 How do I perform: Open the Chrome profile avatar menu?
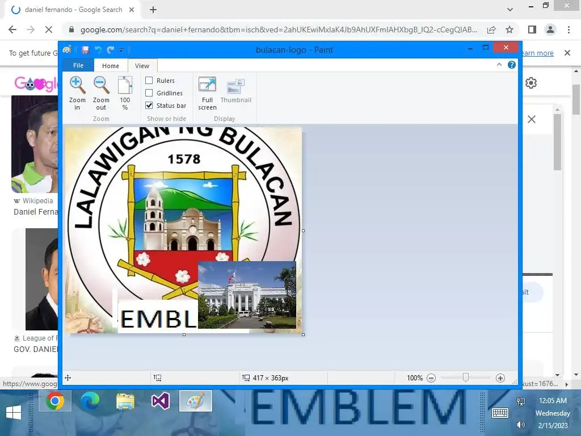550,30
